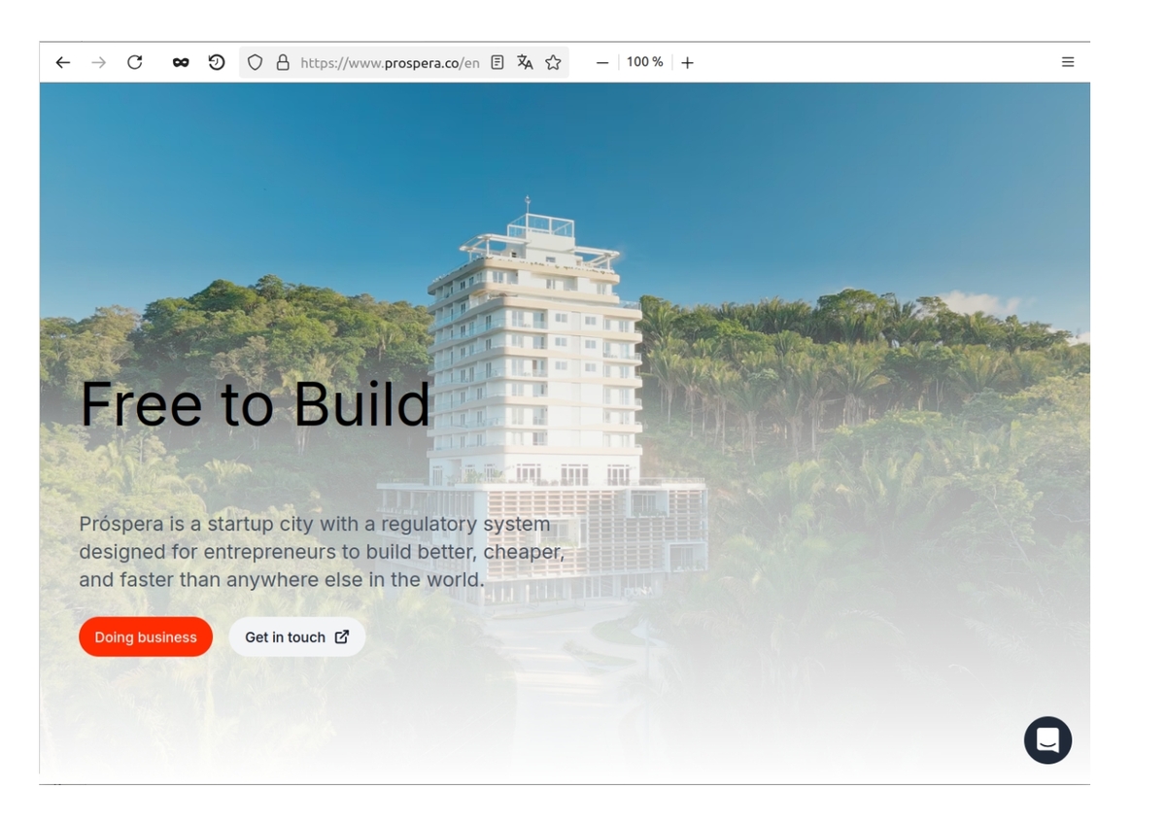This screenshot has width=1166, height=824.
Task: Bookmark this page with the star
Action: [553, 62]
